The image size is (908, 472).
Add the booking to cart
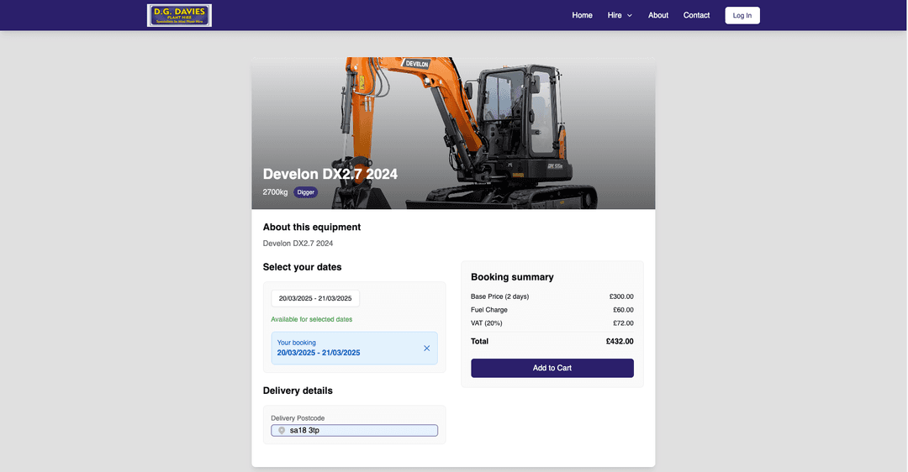pos(552,368)
